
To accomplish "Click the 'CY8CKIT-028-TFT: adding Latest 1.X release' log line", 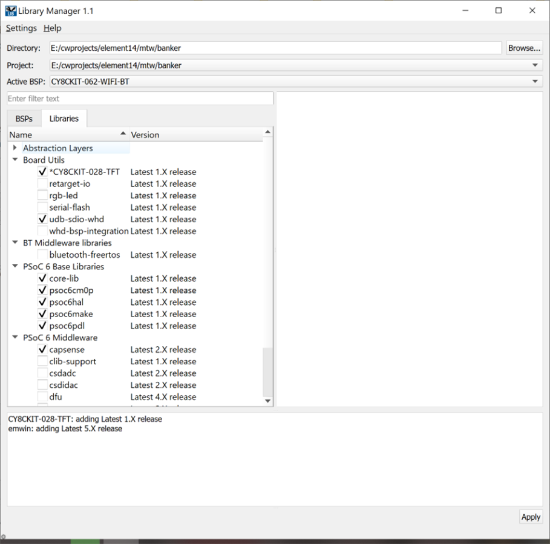I will tap(85, 419).
